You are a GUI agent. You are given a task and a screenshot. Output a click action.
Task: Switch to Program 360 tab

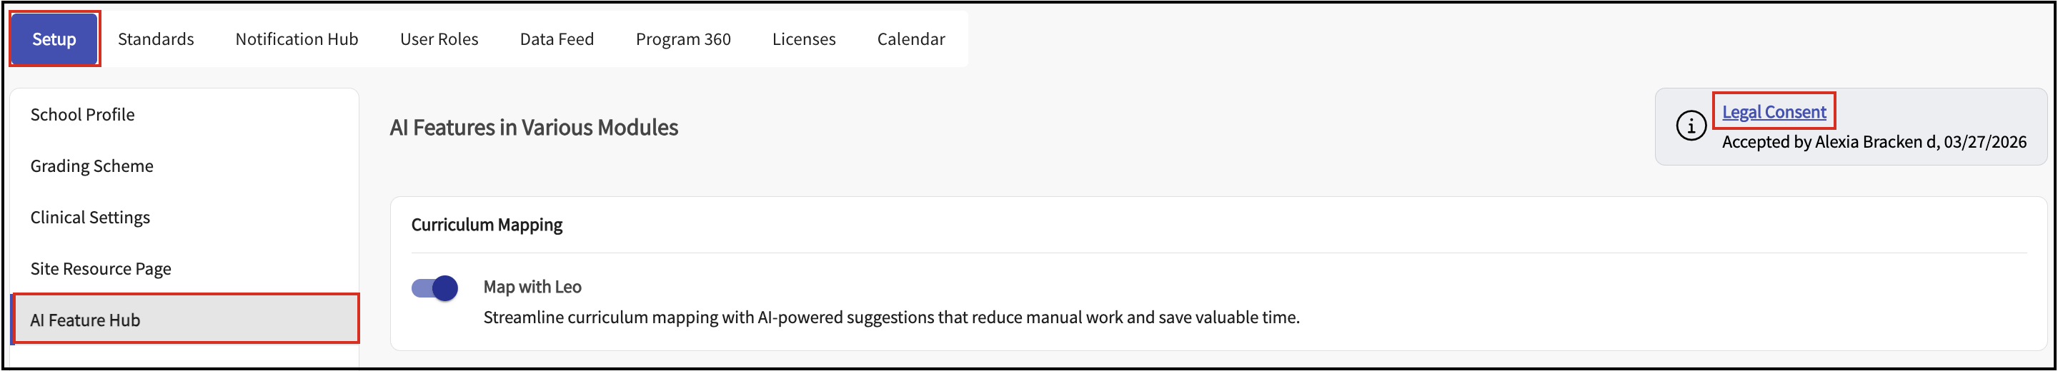pyautogui.click(x=682, y=39)
